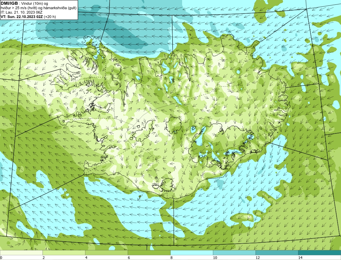341x260 pixels.
Task: Click the DMI/IGB title text
Action: [x=9, y=3]
